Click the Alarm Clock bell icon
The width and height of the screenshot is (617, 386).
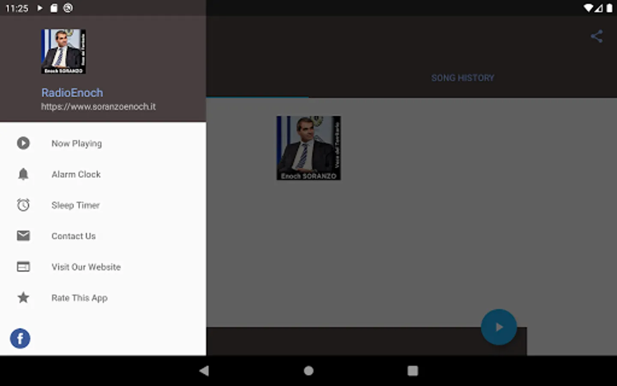coord(23,174)
